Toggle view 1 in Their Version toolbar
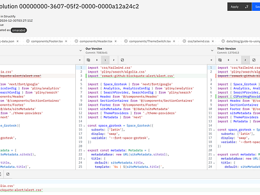Image resolution: width=260 pixels, height=195 pixels. tap(237, 60)
